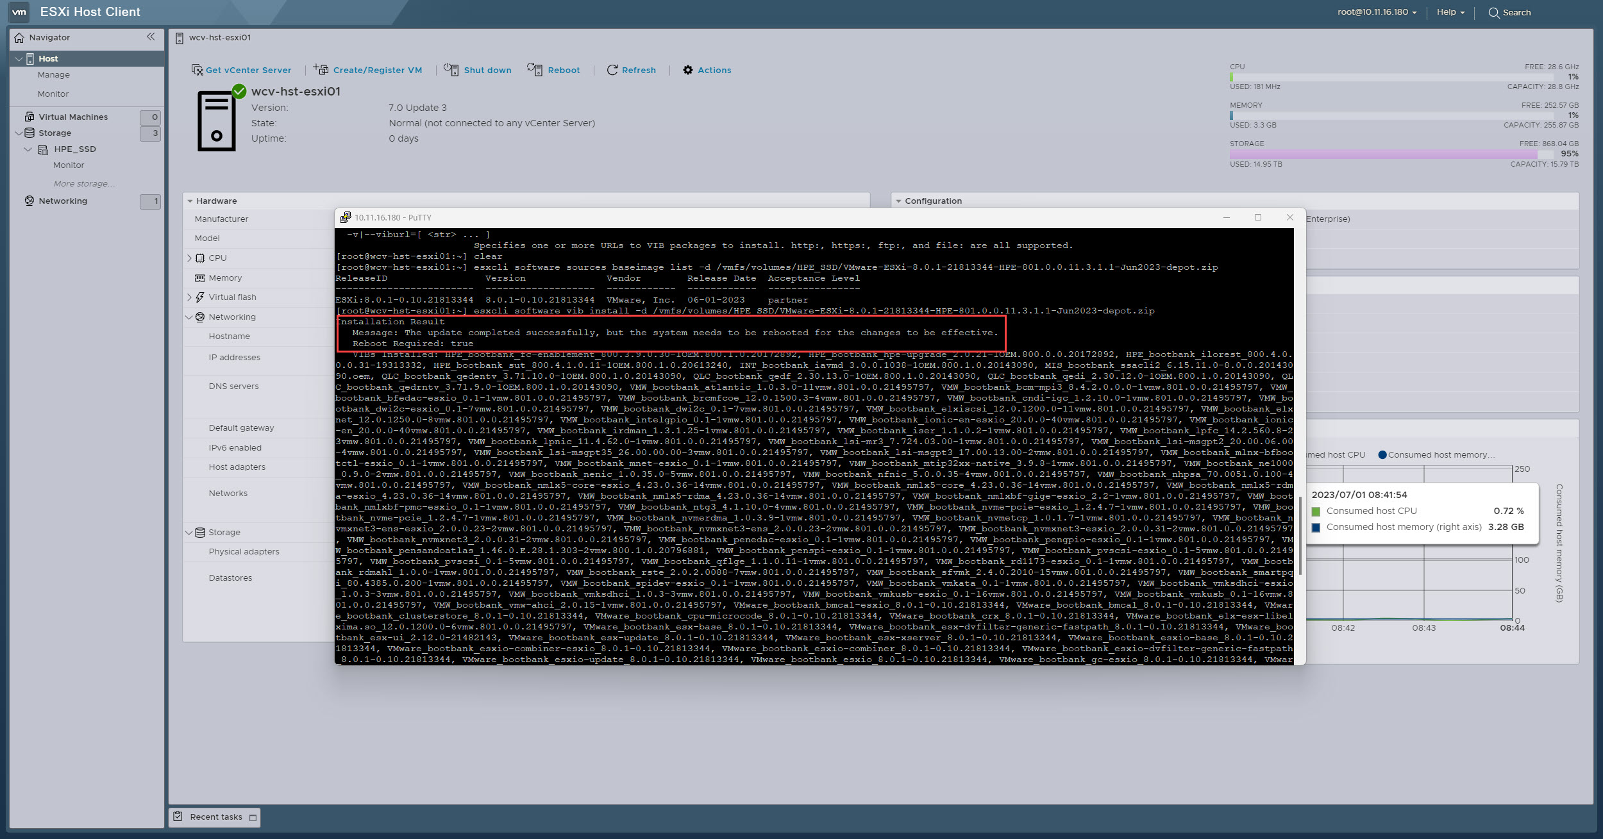Screen dimensions: 1603x839
Task: Click the Storage database icon in Navigator
Action: pyautogui.click(x=29, y=133)
